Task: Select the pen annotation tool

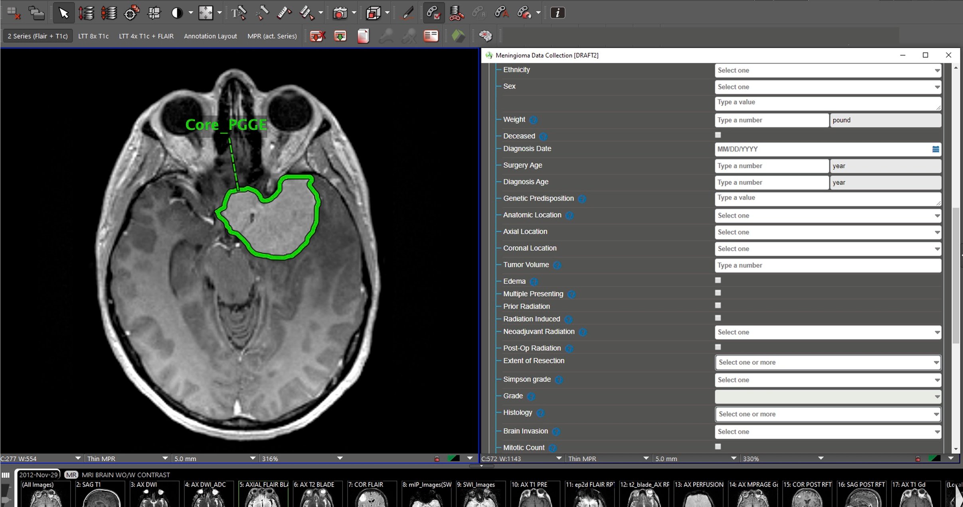Action: (x=407, y=13)
